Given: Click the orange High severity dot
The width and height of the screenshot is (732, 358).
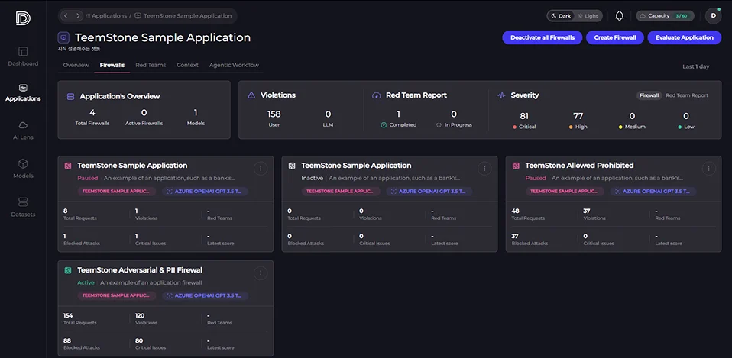Looking at the screenshot, I should tap(571, 127).
